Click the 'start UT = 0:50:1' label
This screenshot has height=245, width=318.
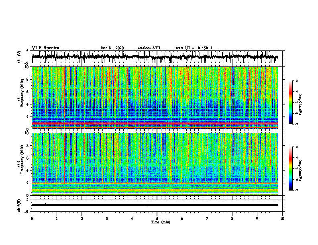(194, 48)
